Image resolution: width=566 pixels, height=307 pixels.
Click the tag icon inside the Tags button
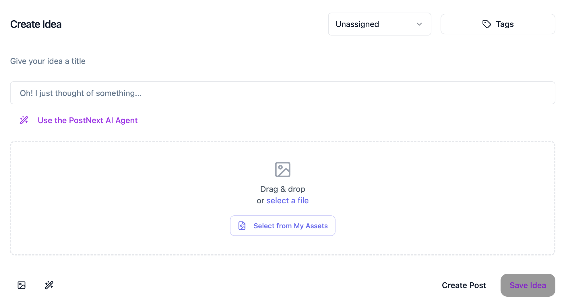pos(486,24)
